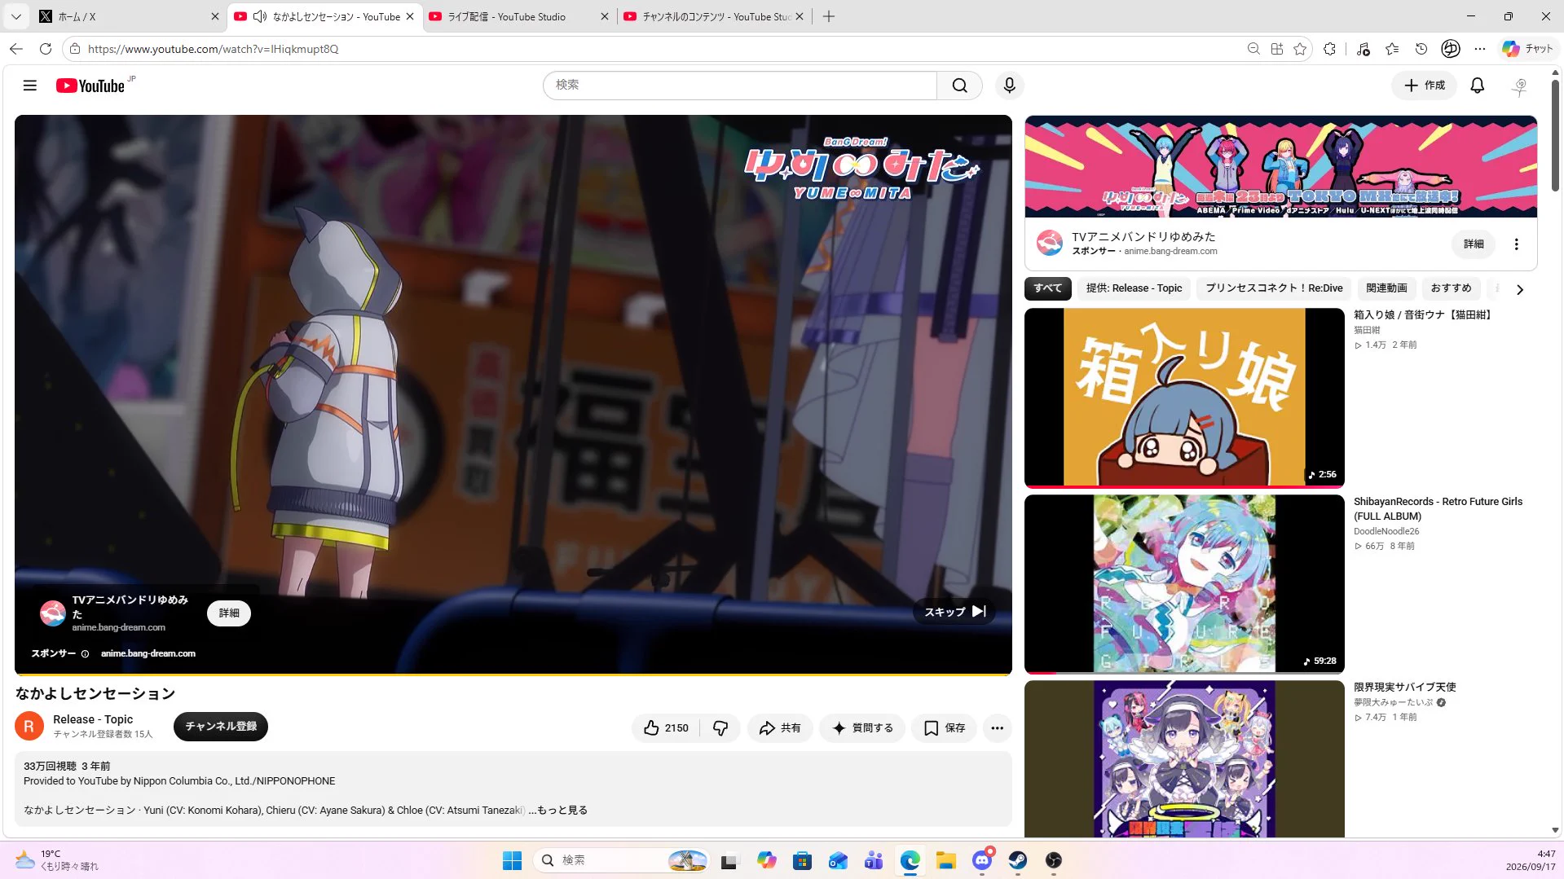
Task: Start voice search with microphone icon
Action: (x=1009, y=86)
